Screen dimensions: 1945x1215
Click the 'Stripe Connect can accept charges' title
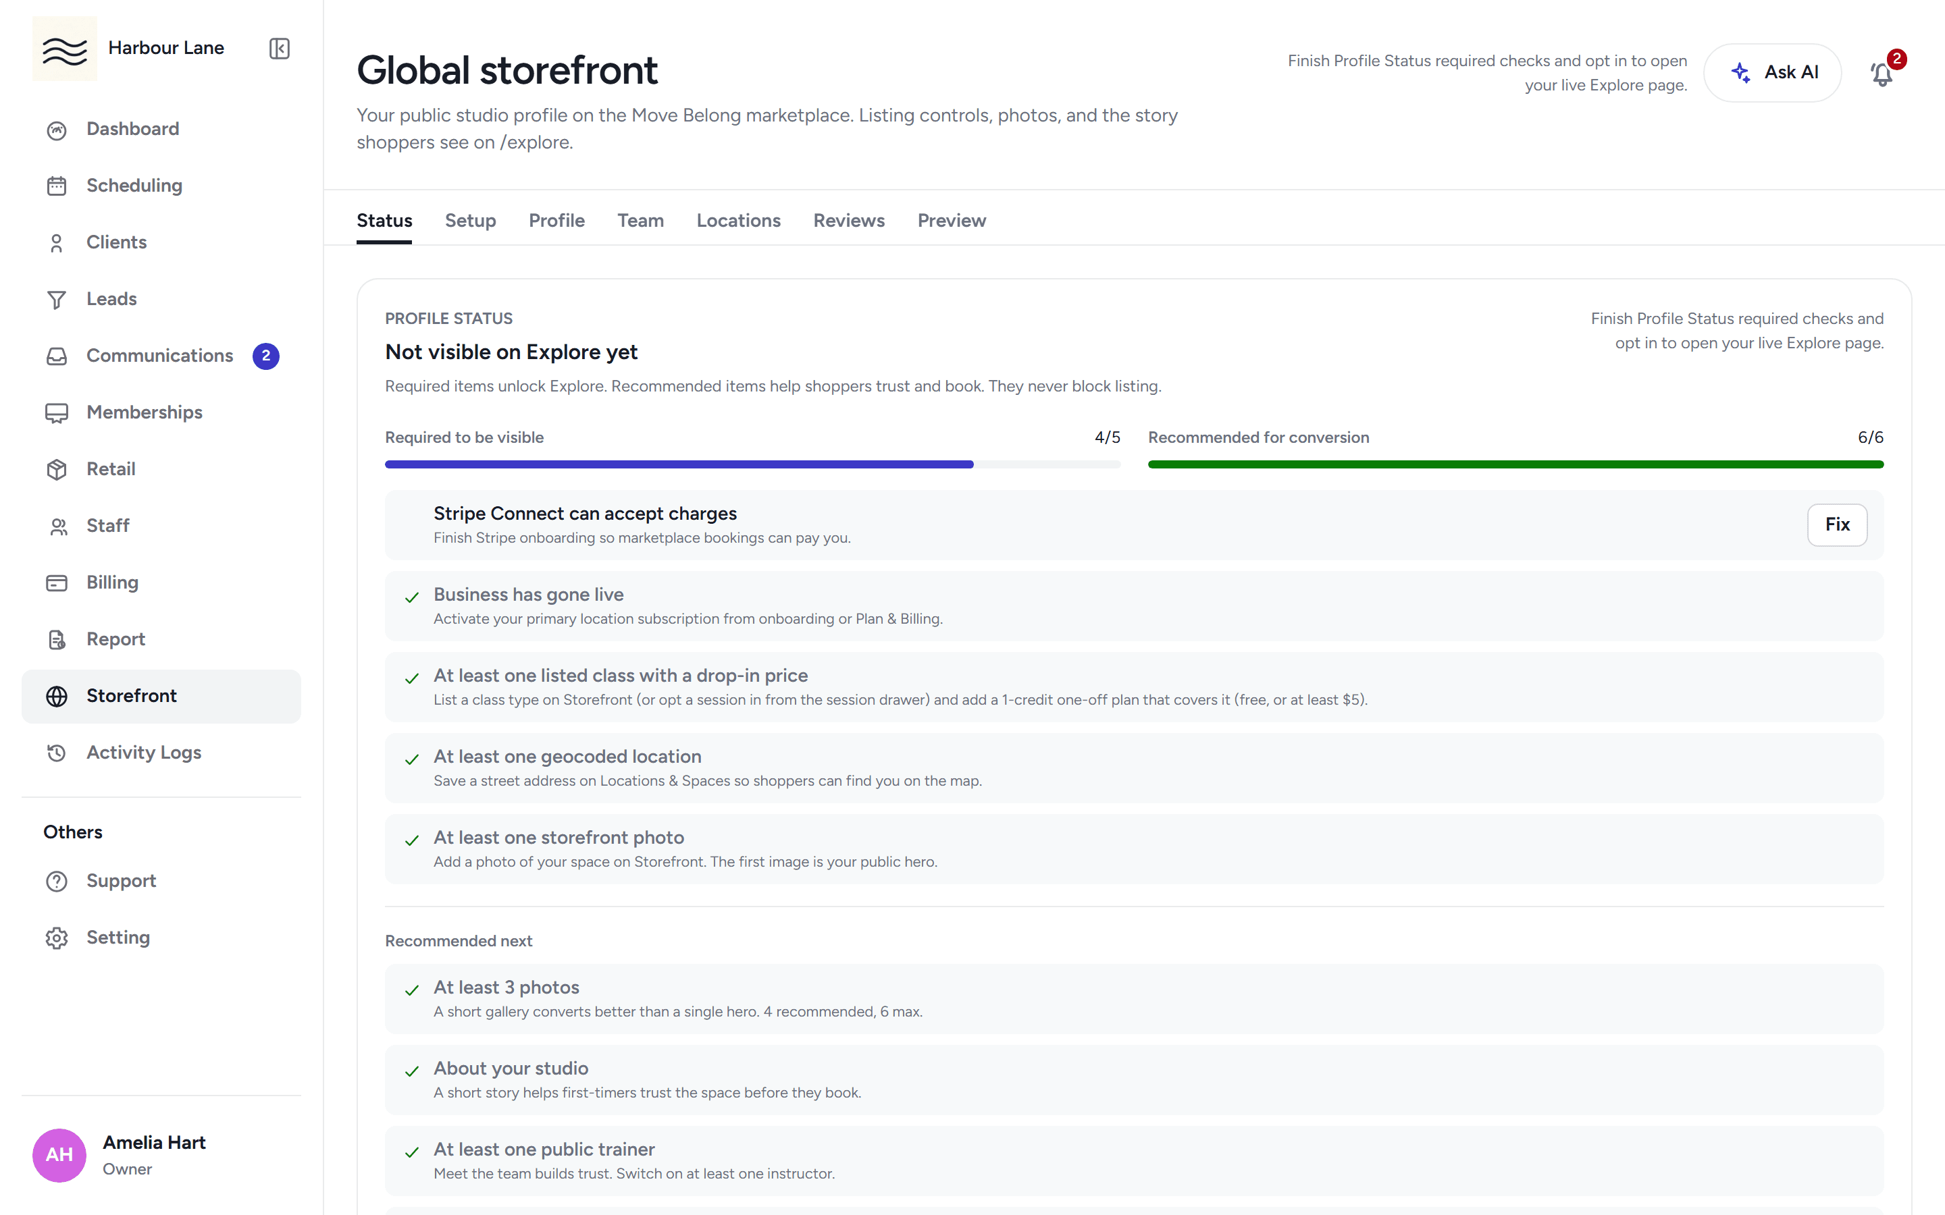(585, 514)
